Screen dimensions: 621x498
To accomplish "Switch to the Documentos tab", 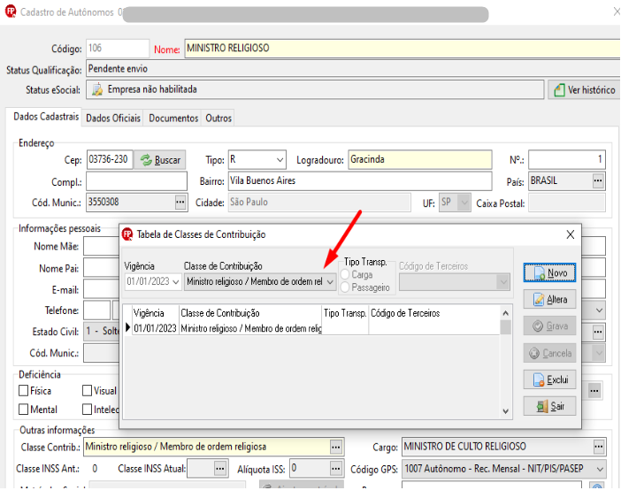I will [173, 118].
